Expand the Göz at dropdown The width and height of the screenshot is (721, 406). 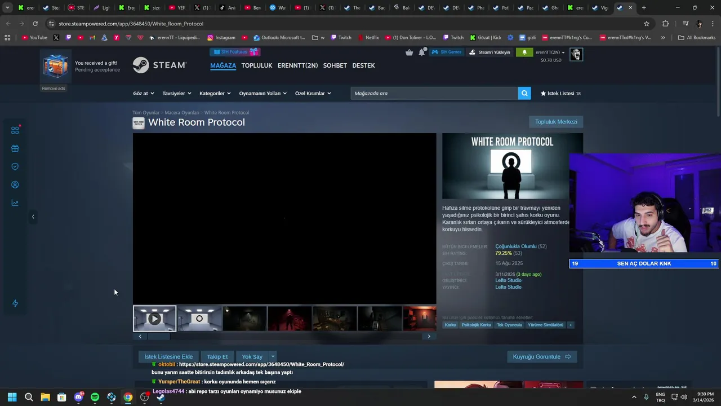144,94
